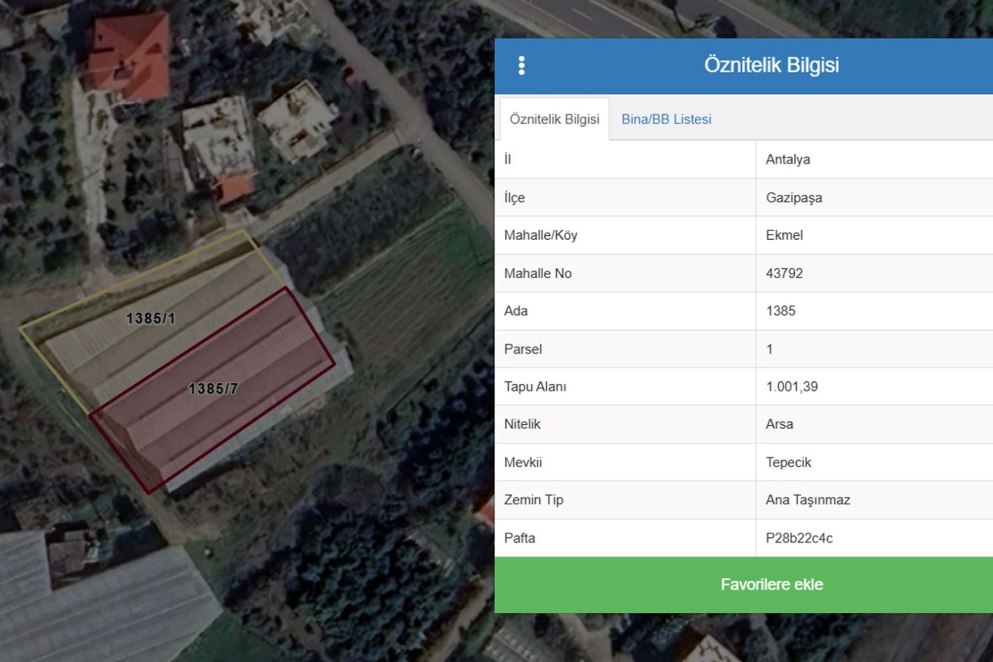This screenshot has width=993, height=662.
Task: Click the Gazipaşa value in İlçe row
Action: click(793, 197)
